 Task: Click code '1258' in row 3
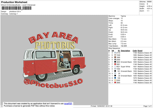coord(135,57)
